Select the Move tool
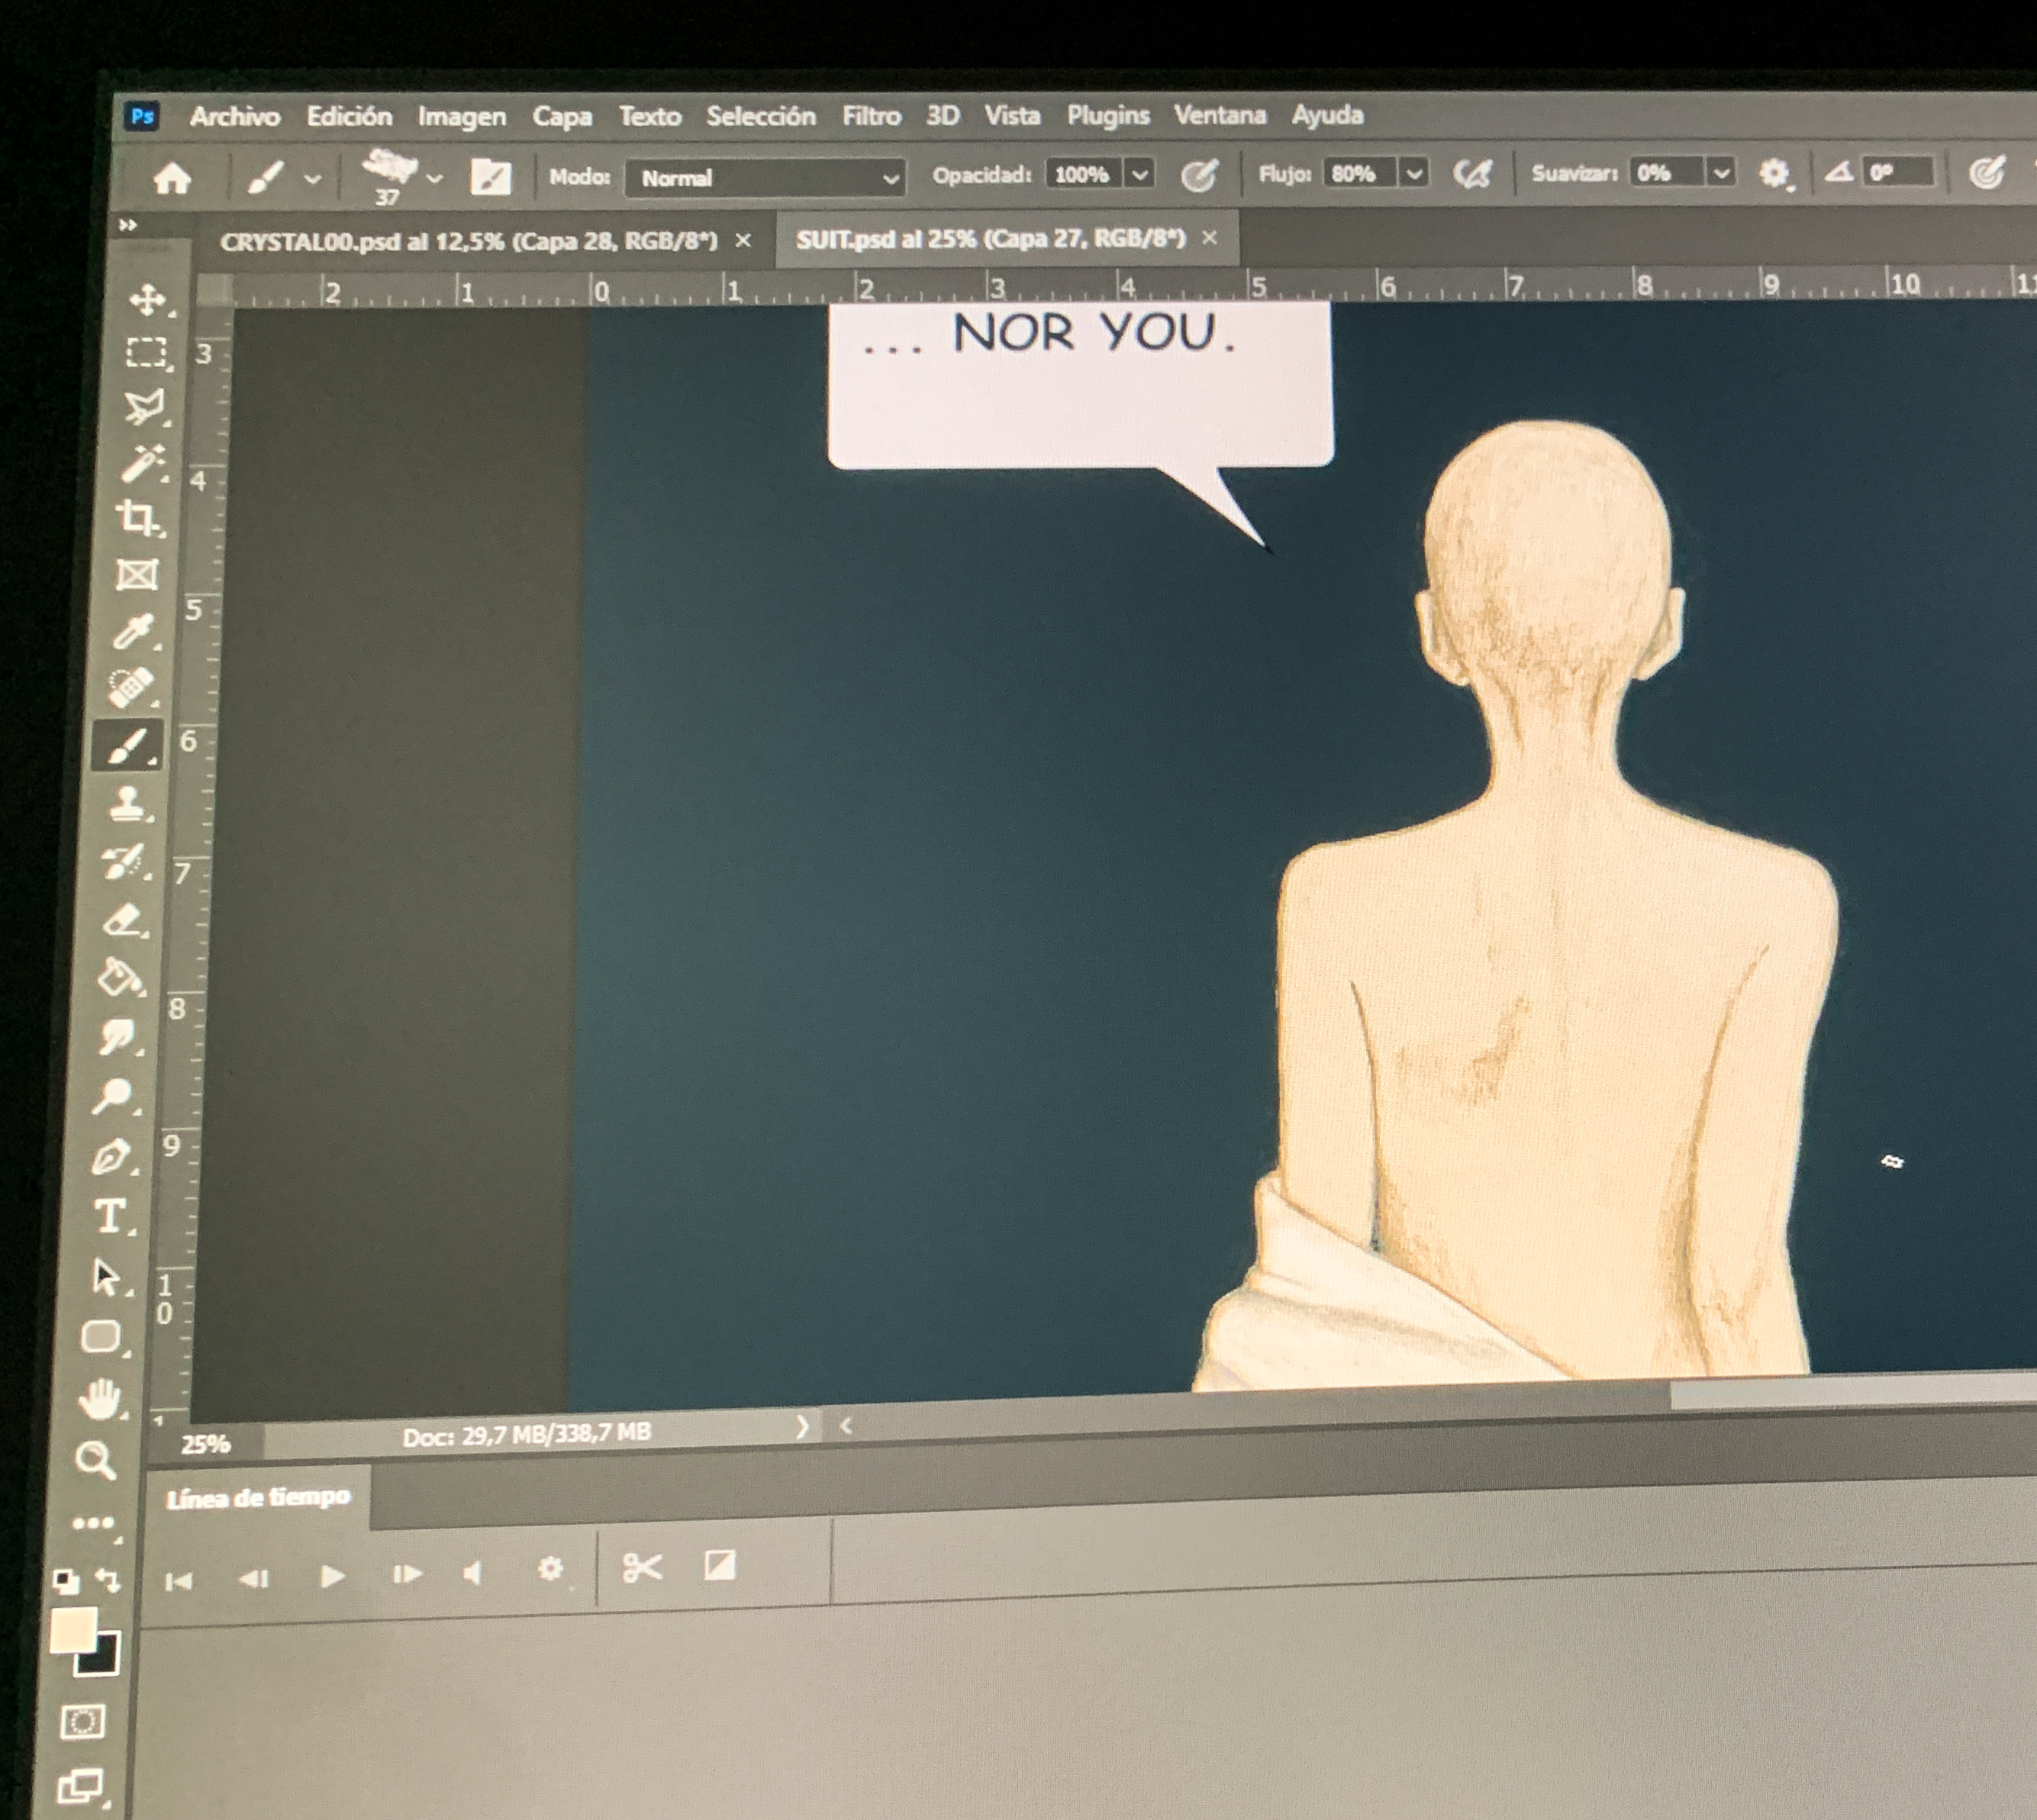This screenshot has height=1820, width=2037. point(147,299)
